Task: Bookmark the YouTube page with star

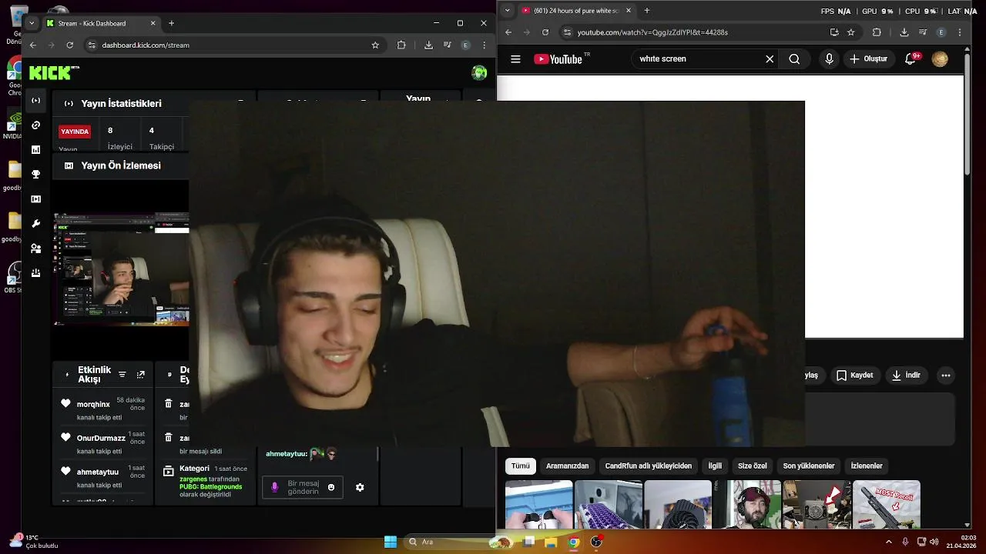Action: pyautogui.click(x=851, y=32)
